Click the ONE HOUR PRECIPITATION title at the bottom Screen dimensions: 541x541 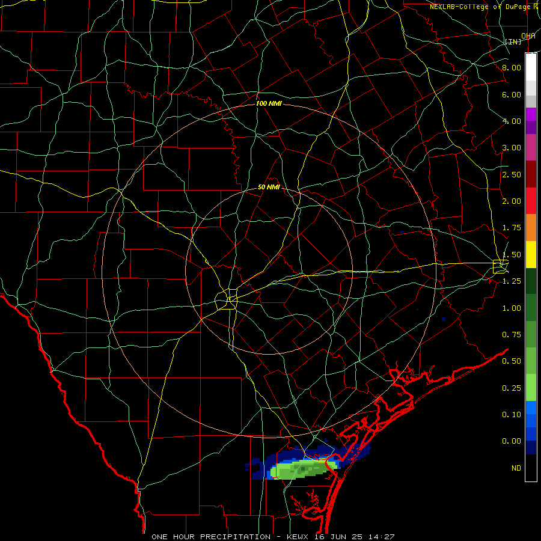point(273,537)
